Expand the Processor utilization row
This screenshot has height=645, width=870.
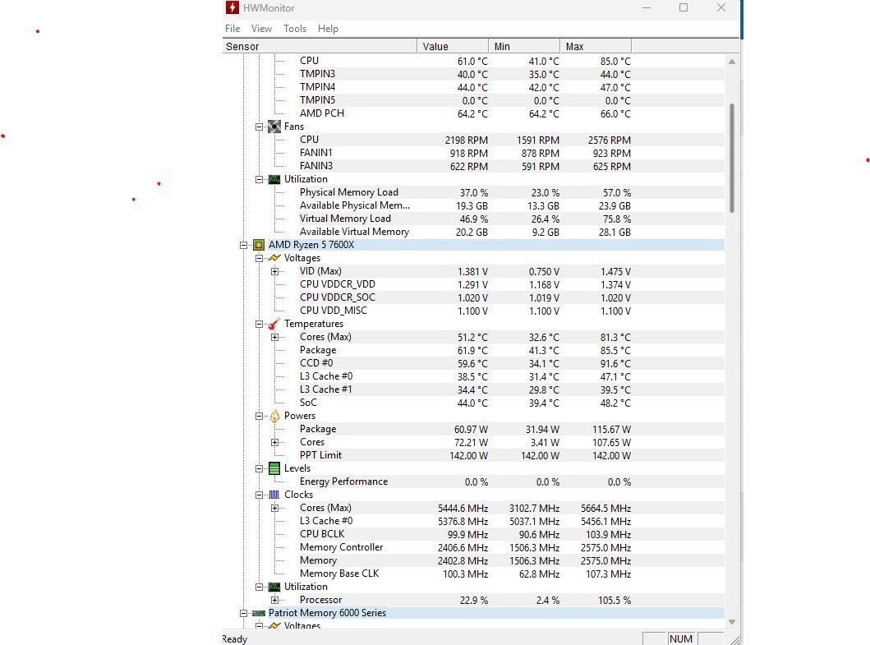click(274, 600)
